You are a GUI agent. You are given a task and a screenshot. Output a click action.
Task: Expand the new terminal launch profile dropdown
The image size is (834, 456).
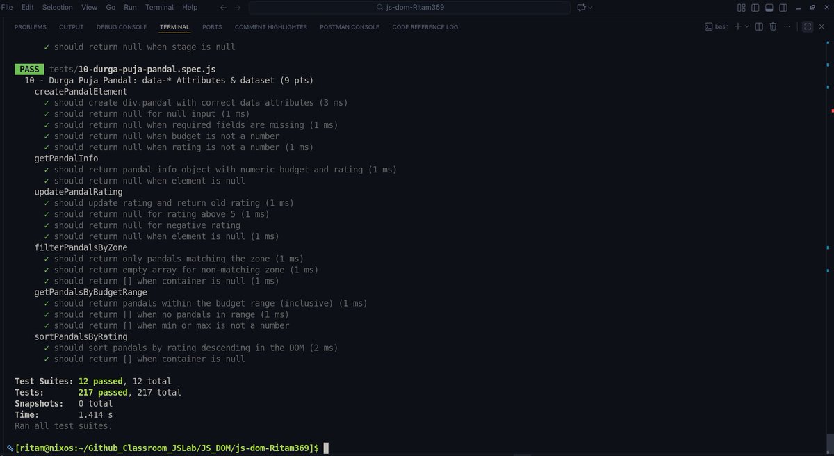tap(747, 26)
